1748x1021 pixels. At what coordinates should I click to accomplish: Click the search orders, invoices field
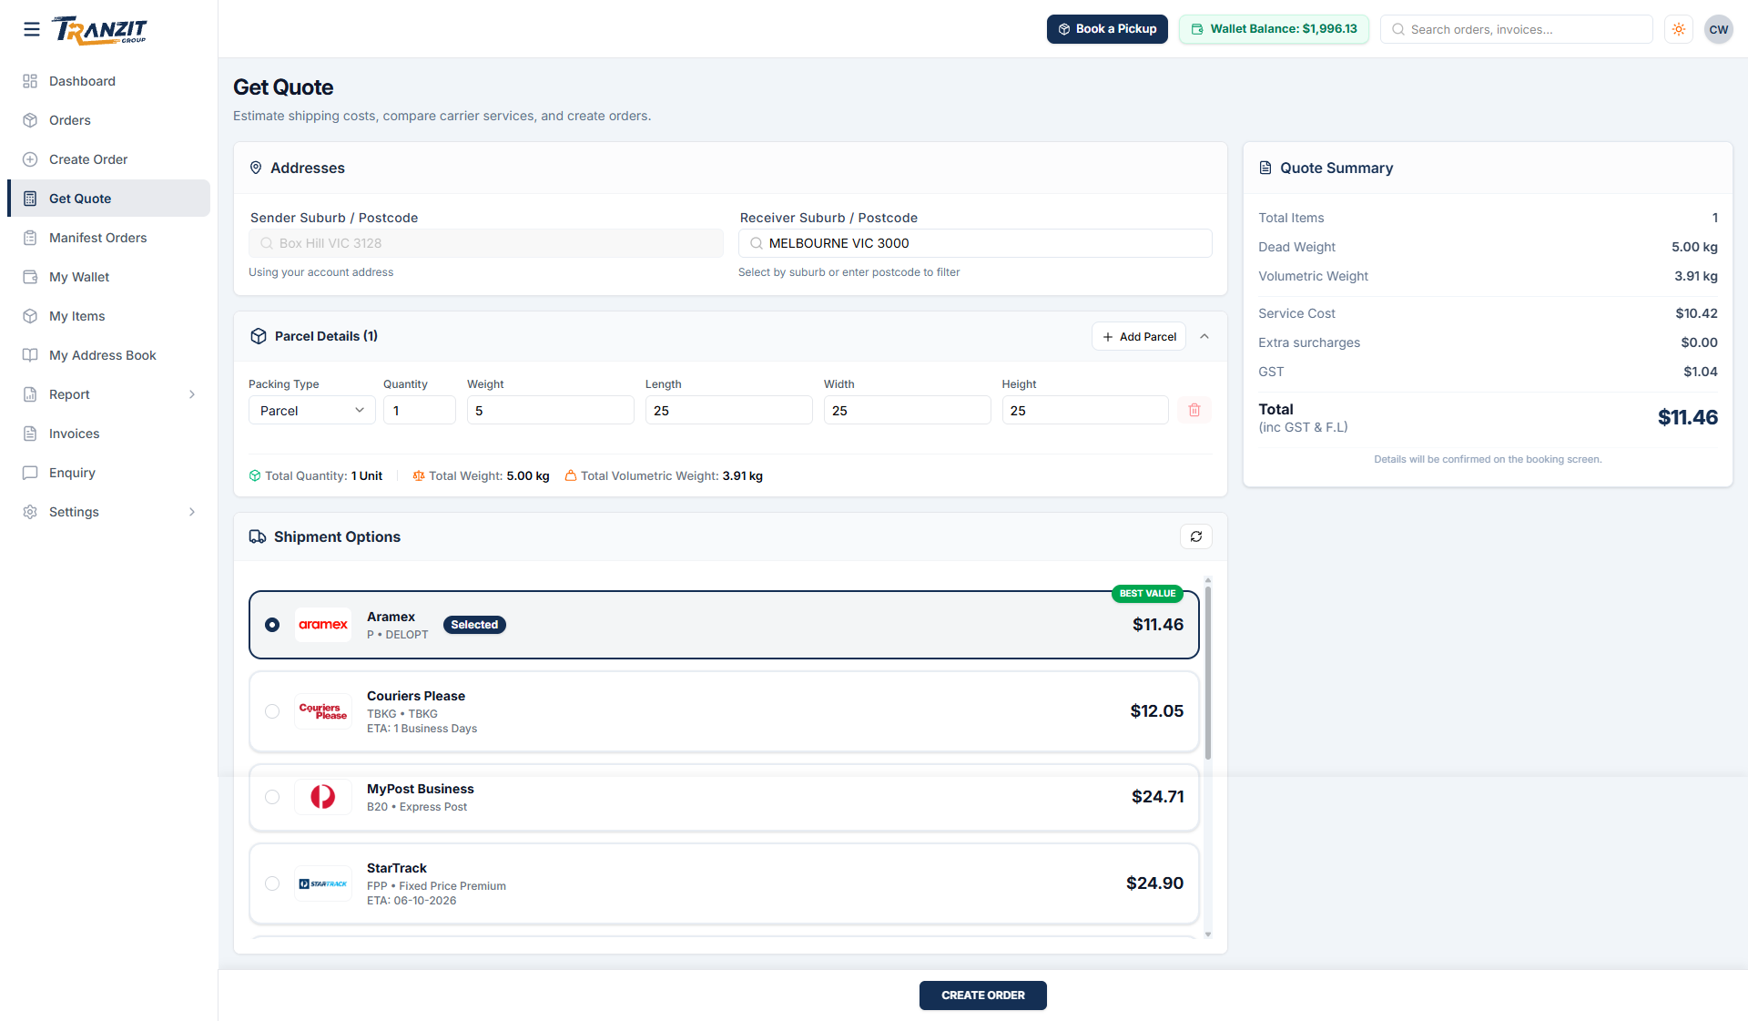coord(1517,29)
